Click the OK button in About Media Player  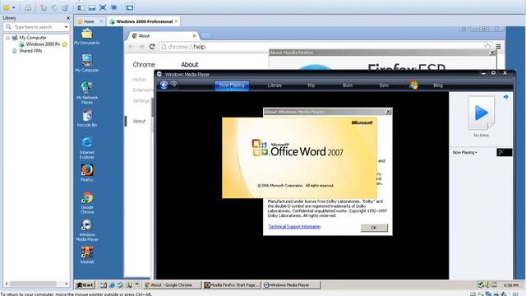click(374, 228)
